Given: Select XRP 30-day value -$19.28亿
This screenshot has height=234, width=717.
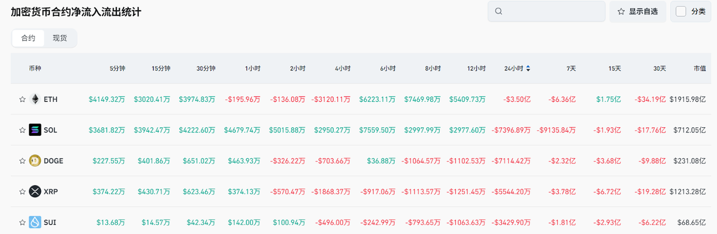Looking at the screenshot, I should coord(650,192).
